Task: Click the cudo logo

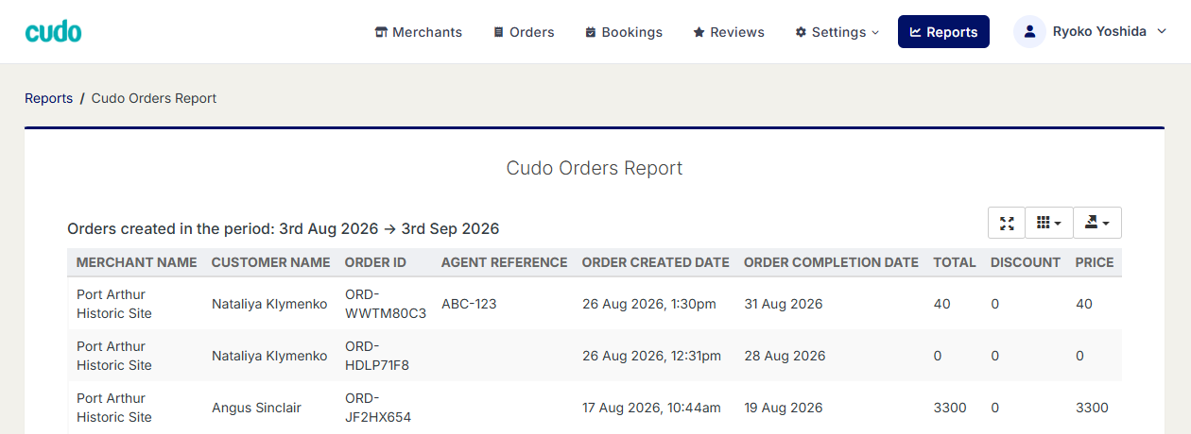Action: 53,32
